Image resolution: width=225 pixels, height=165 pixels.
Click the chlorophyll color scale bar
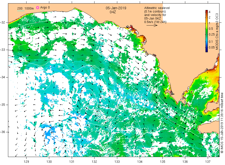coord(206,31)
